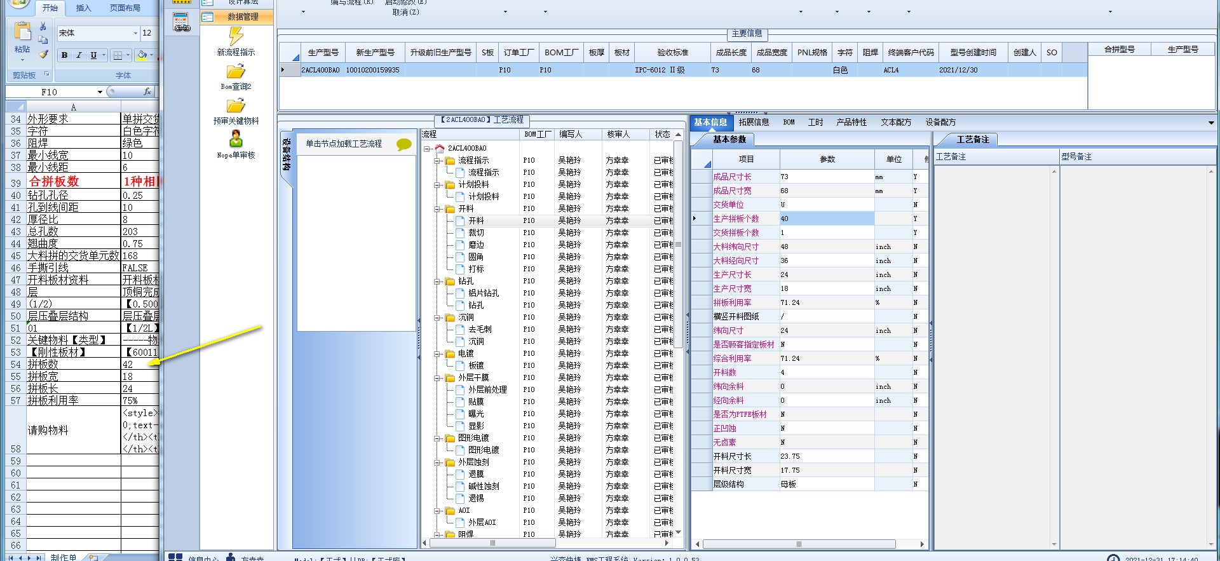This screenshot has width=1220, height=561.
Task: Click the 合拼型号 column header
Action: pyautogui.click(x=1120, y=50)
